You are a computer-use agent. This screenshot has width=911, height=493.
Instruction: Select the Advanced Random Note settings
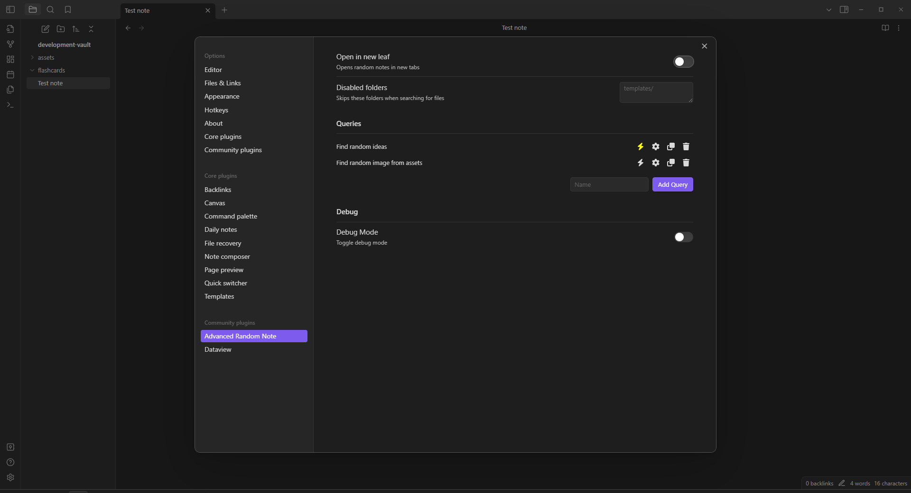254,336
